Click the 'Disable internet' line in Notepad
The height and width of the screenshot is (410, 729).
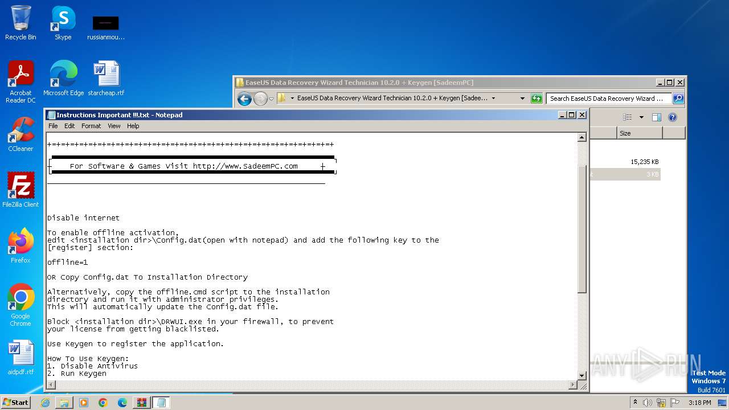tap(83, 218)
